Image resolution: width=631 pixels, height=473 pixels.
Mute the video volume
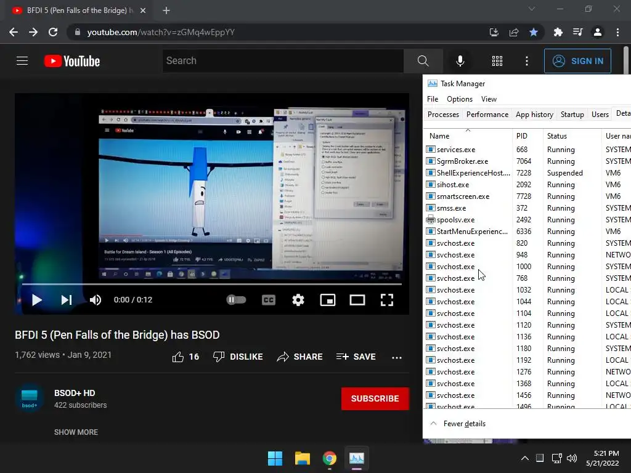point(96,300)
